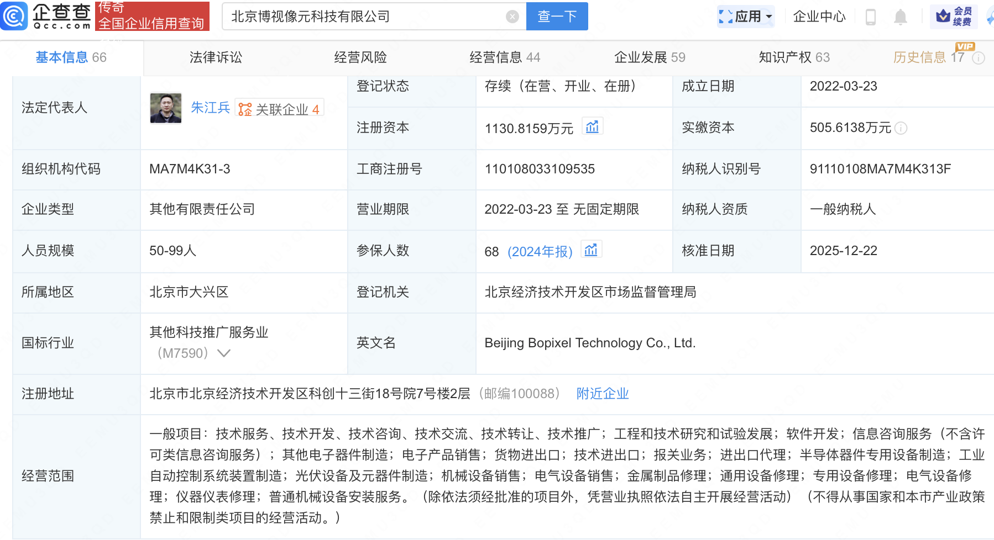The image size is (994, 540).
Task: View the 关联企业 4 related companies
Action: pyautogui.click(x=279, y=109)
